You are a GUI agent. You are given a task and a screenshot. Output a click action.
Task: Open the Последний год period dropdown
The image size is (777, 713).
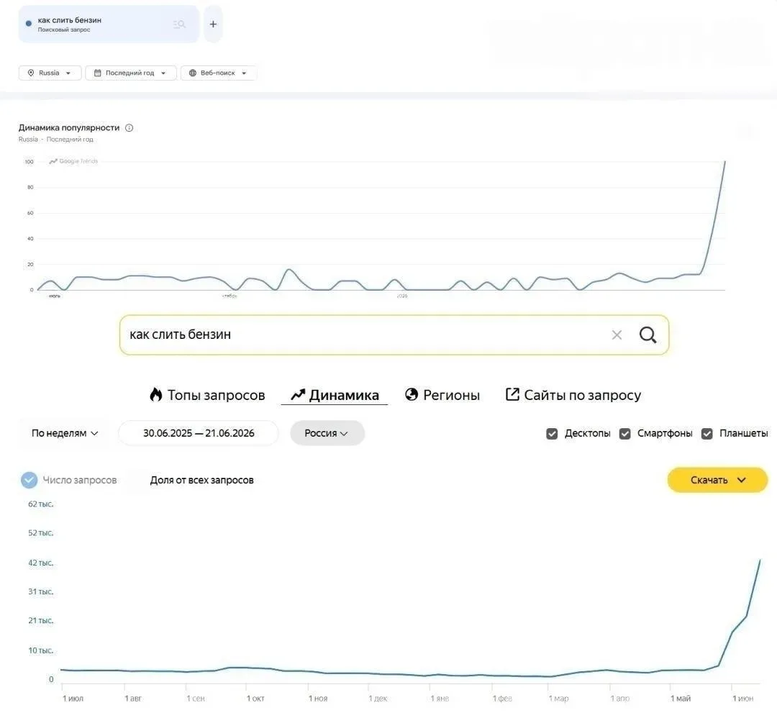(131, 73)
